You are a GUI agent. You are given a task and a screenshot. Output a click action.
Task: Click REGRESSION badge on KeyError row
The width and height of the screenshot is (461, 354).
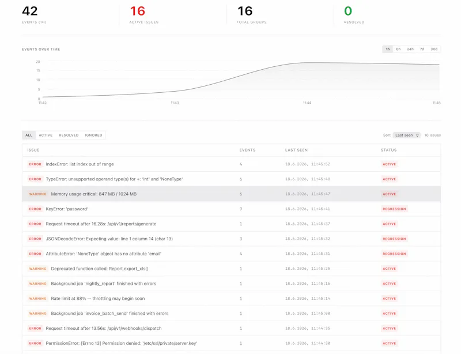tap(394, 209)
